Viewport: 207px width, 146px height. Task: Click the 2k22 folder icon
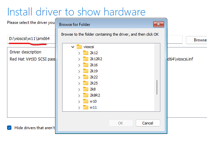[x=86, y=77]
